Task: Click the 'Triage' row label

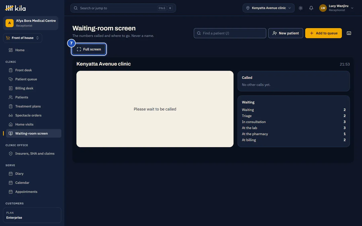Action: click(x=247, y=116)
